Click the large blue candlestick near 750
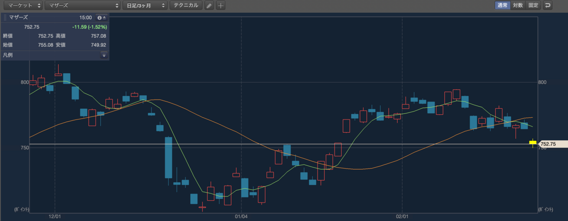 point(168,158)
